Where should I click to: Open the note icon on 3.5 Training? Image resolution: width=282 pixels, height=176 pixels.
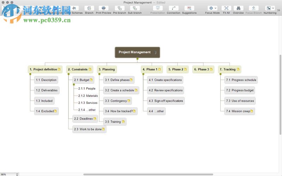(x=123, y=121)
